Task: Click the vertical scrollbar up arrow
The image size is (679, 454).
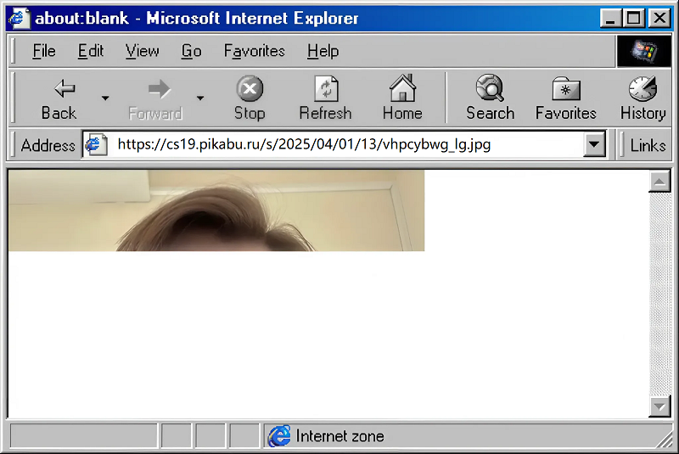Action: 659,181
